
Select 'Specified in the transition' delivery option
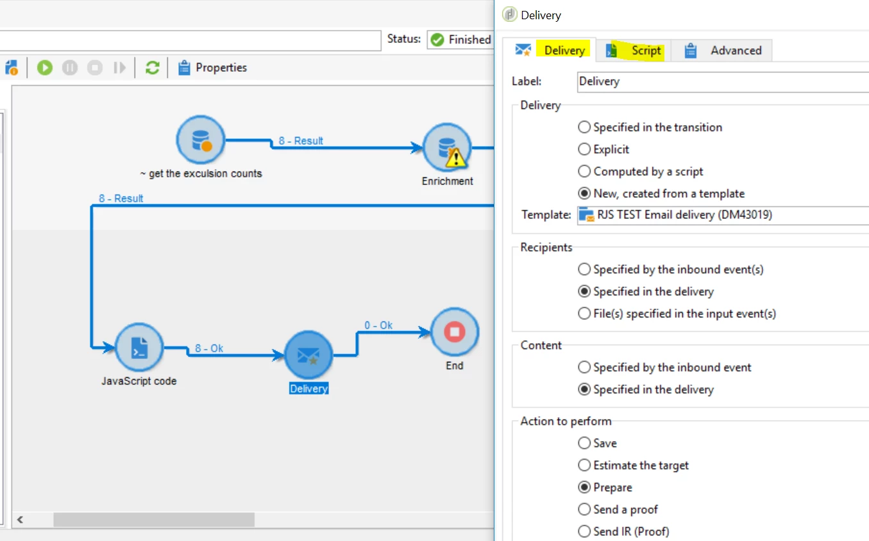click(650, 127)
